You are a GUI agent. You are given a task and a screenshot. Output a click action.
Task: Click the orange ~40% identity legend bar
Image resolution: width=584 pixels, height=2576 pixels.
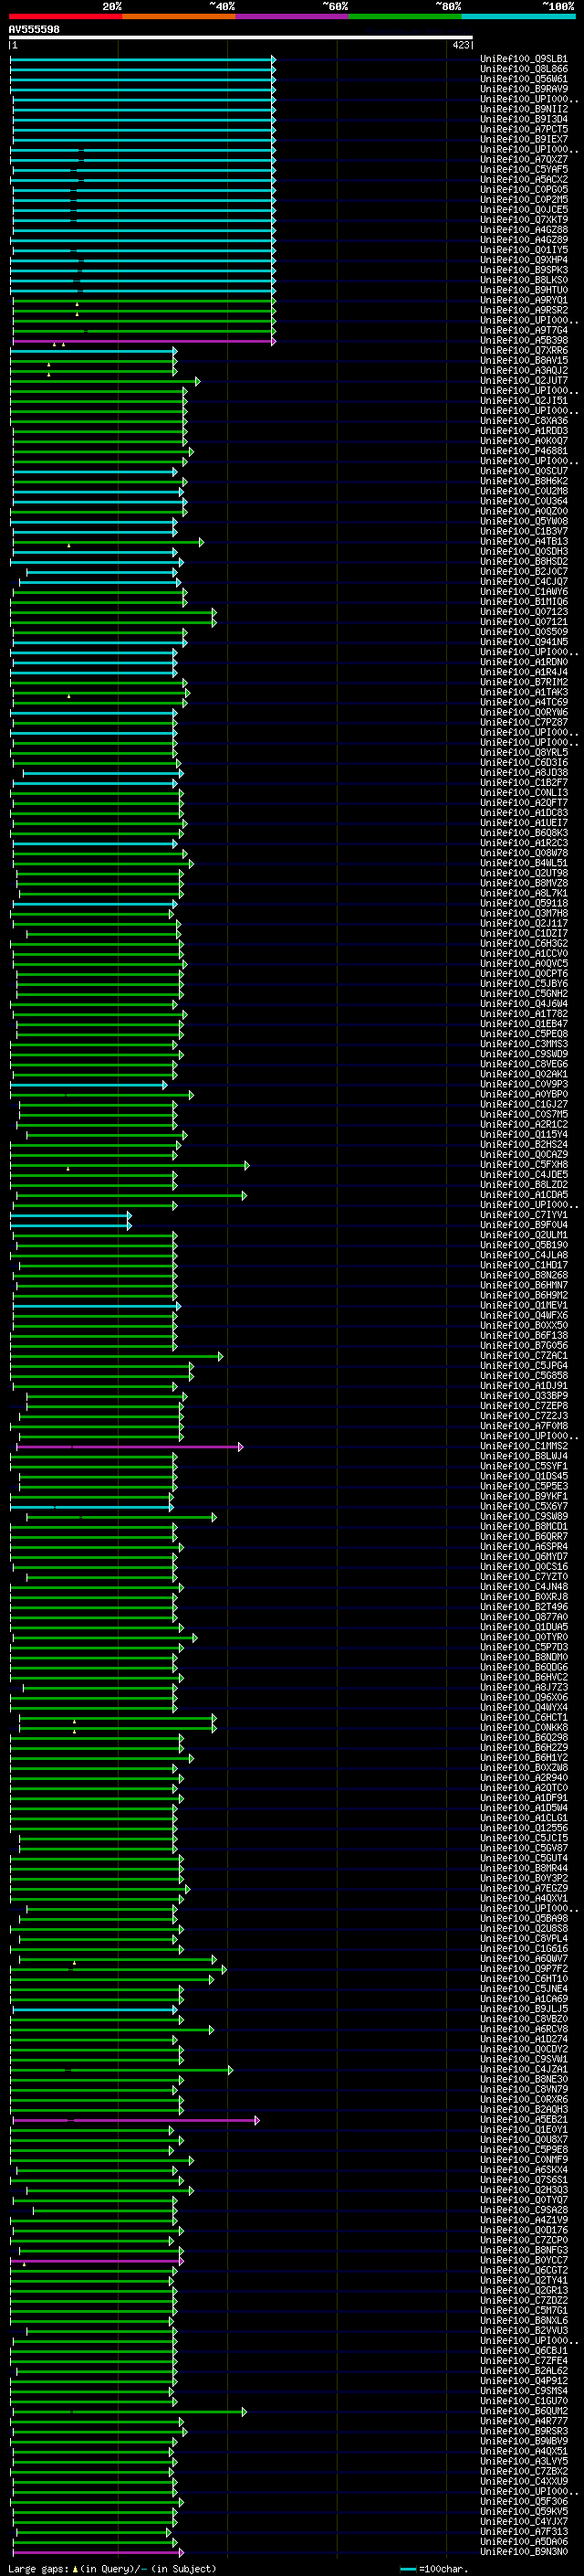[x=179, y=16]
